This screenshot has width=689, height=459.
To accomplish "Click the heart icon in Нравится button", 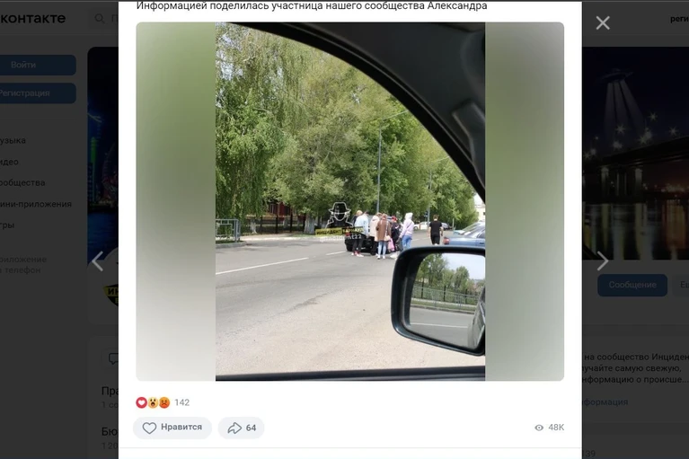I will tap(149, 428).
